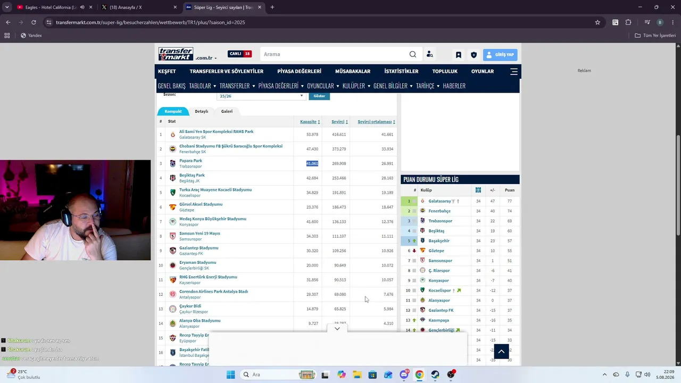
Task: Reload the page with browser refresh icon
Action: (34, 22)
